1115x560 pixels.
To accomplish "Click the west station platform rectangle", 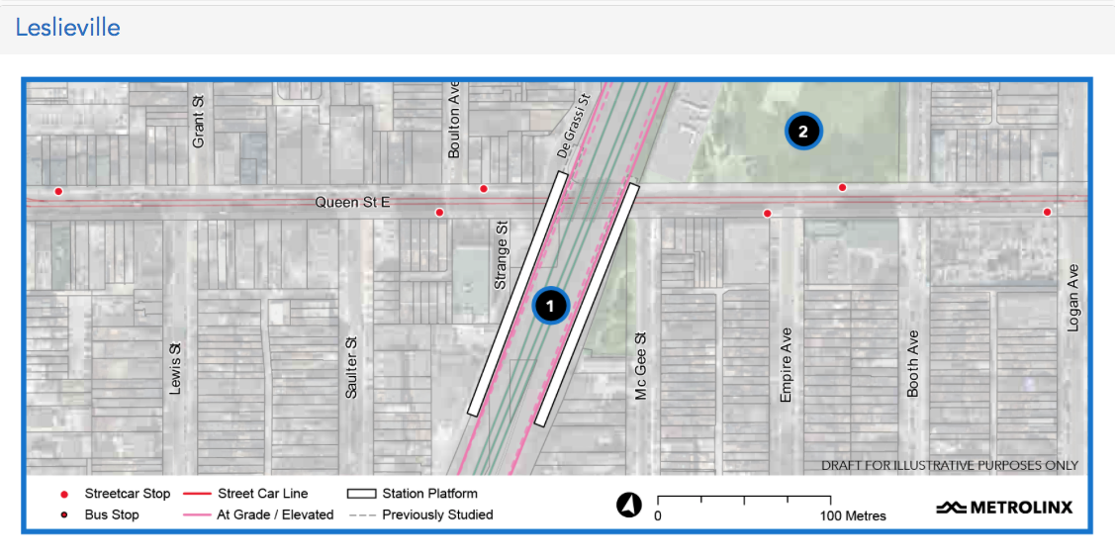I will point(517,293).
